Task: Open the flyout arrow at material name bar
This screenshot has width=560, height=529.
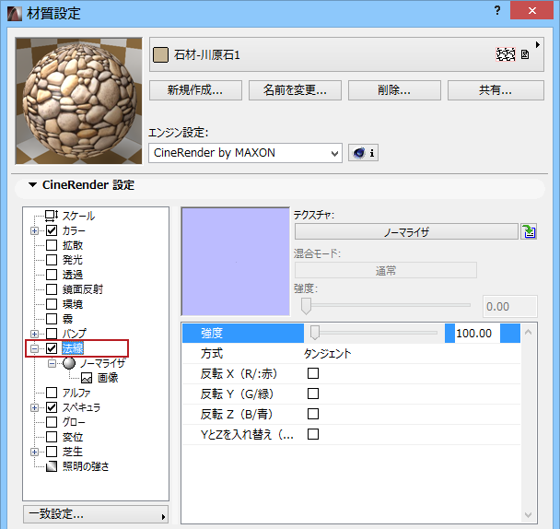Action: click(x=538, y=44)
